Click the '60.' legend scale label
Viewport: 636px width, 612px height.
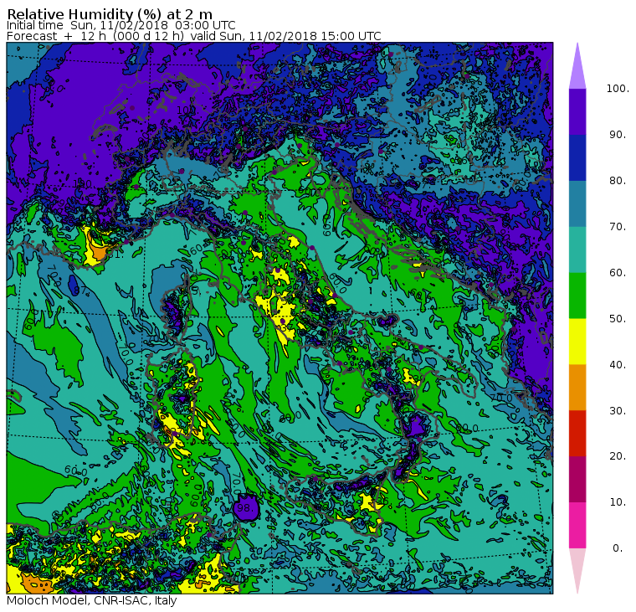pyautogui.click(x=618, y=272)
